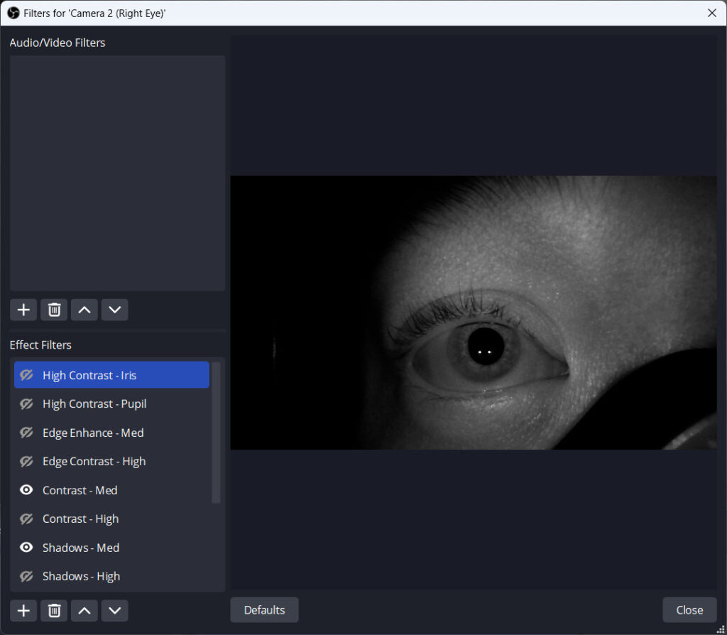This screenshot has width=727, height=635.
Task: Move the selected audio filter up
Action: pos(84,310)
